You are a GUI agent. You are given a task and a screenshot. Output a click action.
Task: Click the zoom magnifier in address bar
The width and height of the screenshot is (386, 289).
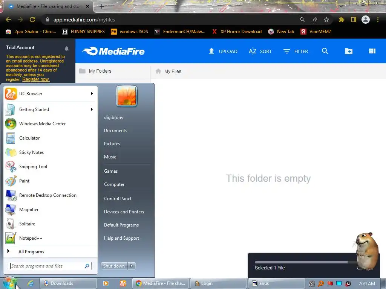pyautogui.click(x=302, y=20)
